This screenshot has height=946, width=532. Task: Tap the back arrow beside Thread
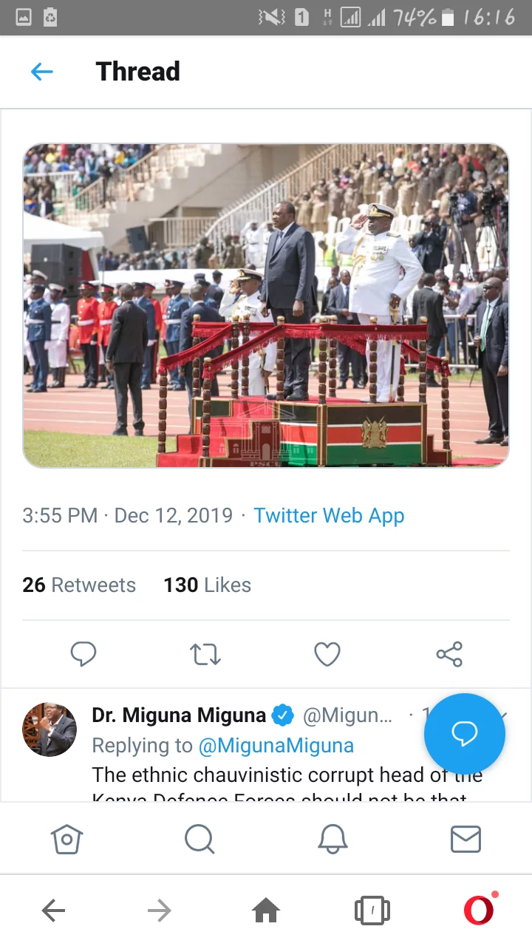pos(42,72)
